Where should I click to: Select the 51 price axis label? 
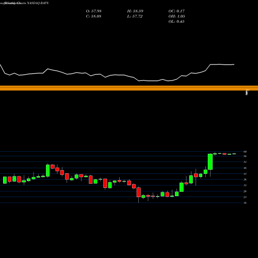pyautogui.click(x=245, y=162)
